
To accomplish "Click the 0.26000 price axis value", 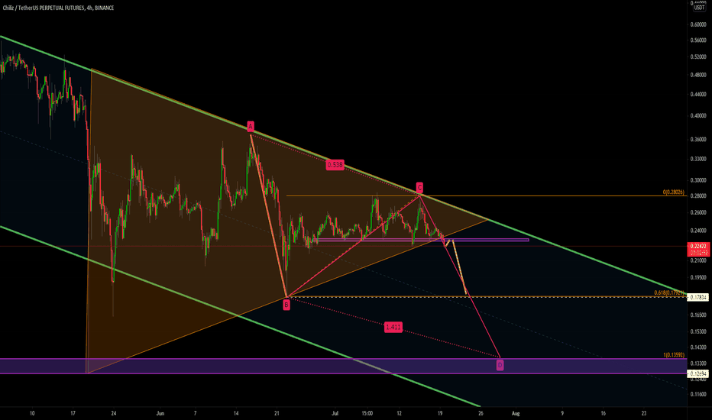I will 698,212.
